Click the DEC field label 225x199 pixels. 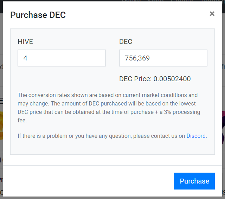[126, 41]
